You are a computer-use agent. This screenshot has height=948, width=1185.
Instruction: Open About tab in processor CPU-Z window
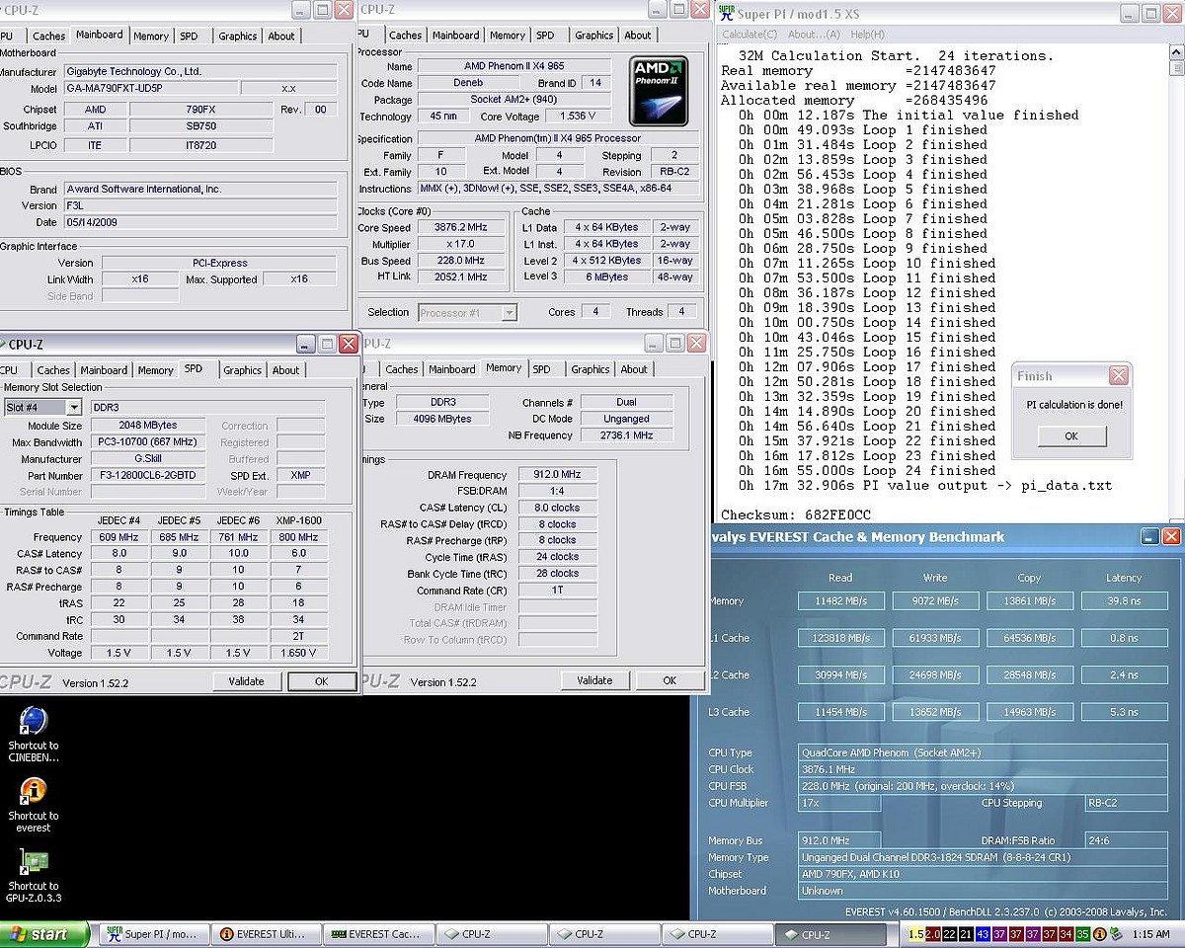pos(638,36)
